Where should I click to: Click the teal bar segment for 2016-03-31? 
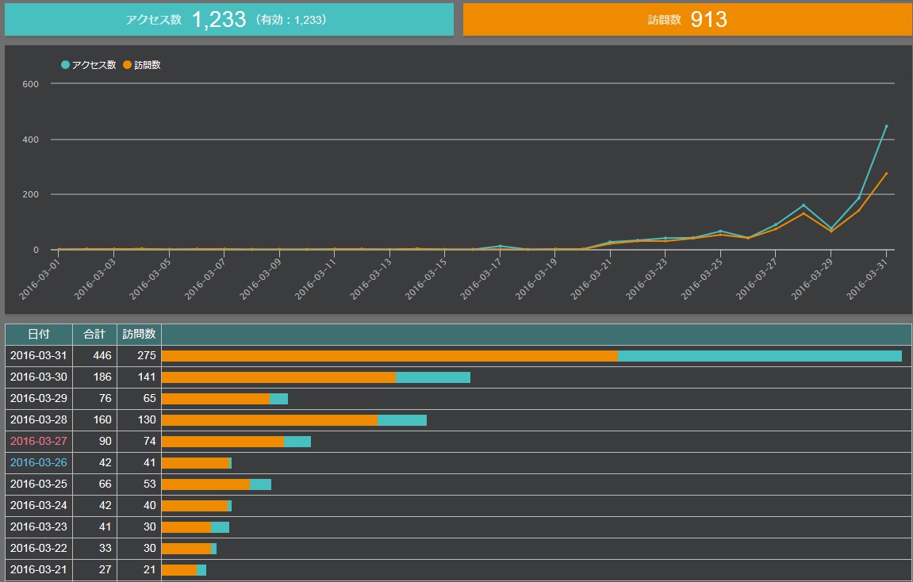759,356
